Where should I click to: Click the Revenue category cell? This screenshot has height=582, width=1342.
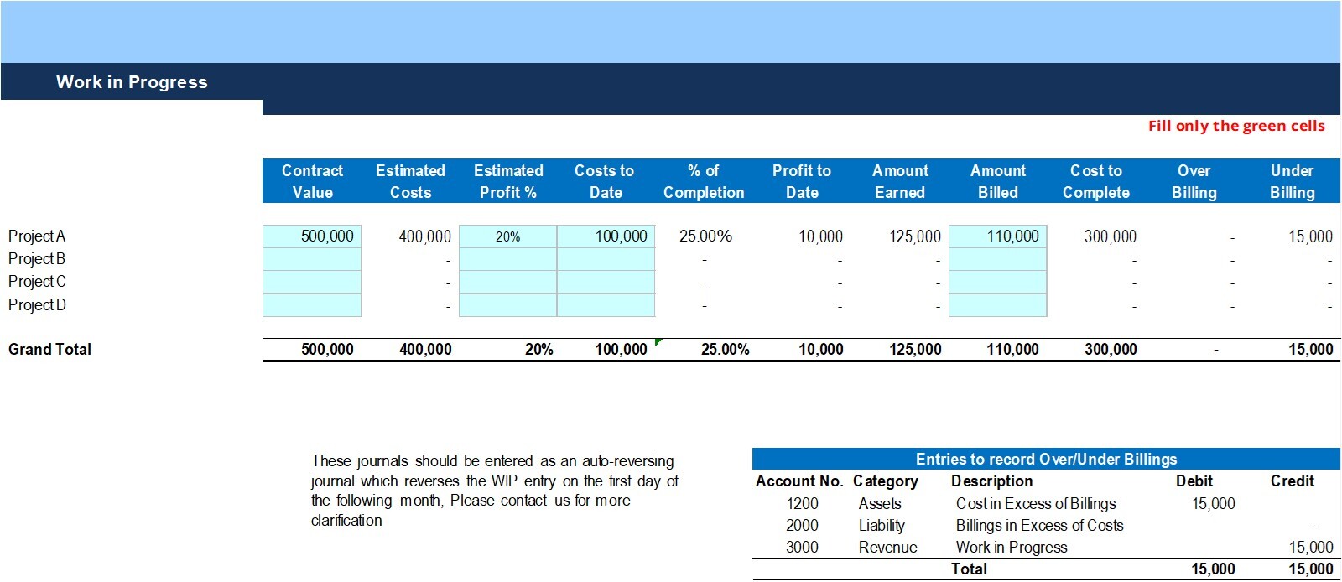coord(887,548)
